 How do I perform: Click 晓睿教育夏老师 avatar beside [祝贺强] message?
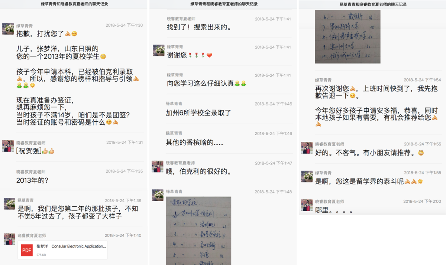(x=8, y=146)
